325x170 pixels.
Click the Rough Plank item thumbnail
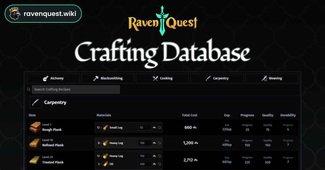coord(35,127)
